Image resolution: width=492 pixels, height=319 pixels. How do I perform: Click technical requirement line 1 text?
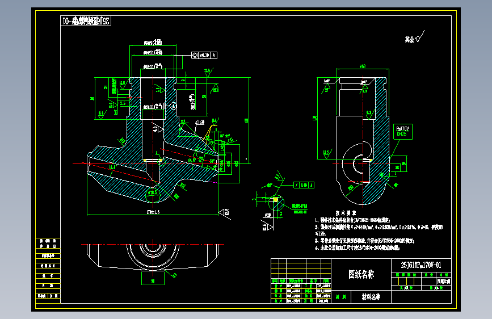tap(352, 220)
